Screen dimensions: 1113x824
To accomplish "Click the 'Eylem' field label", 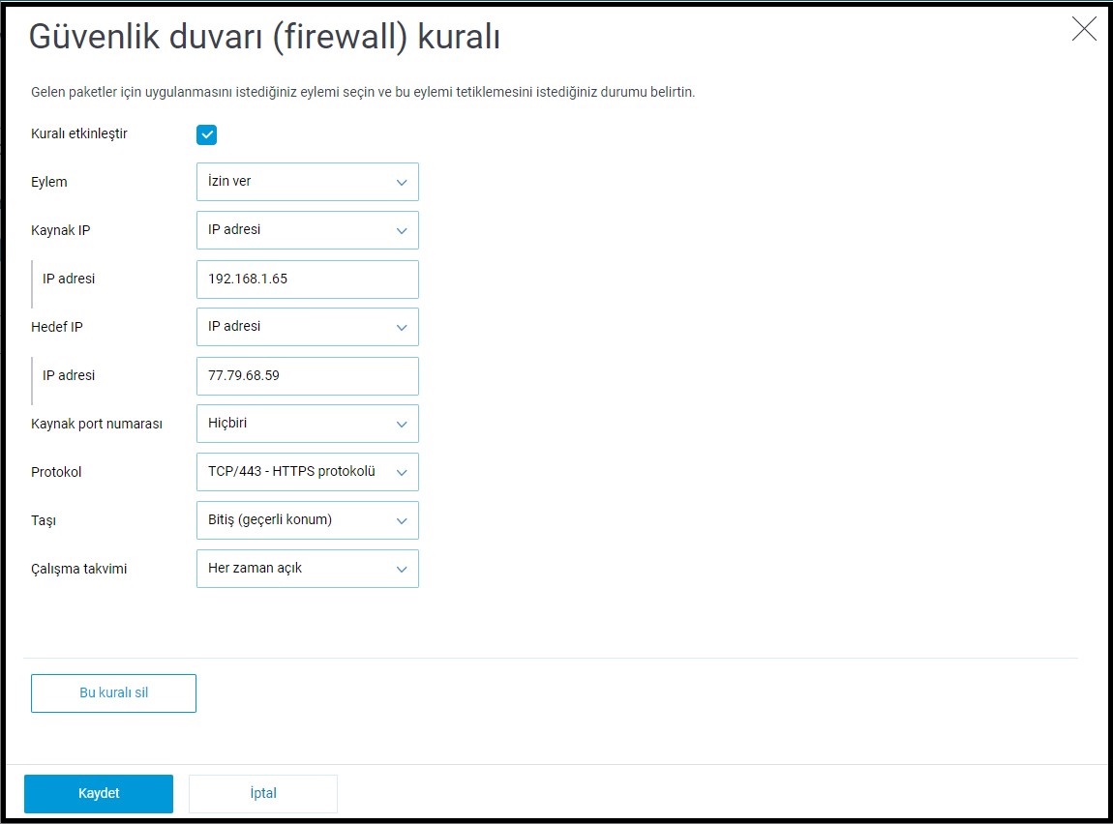I will pyautogui.click(x=49, y=182).
